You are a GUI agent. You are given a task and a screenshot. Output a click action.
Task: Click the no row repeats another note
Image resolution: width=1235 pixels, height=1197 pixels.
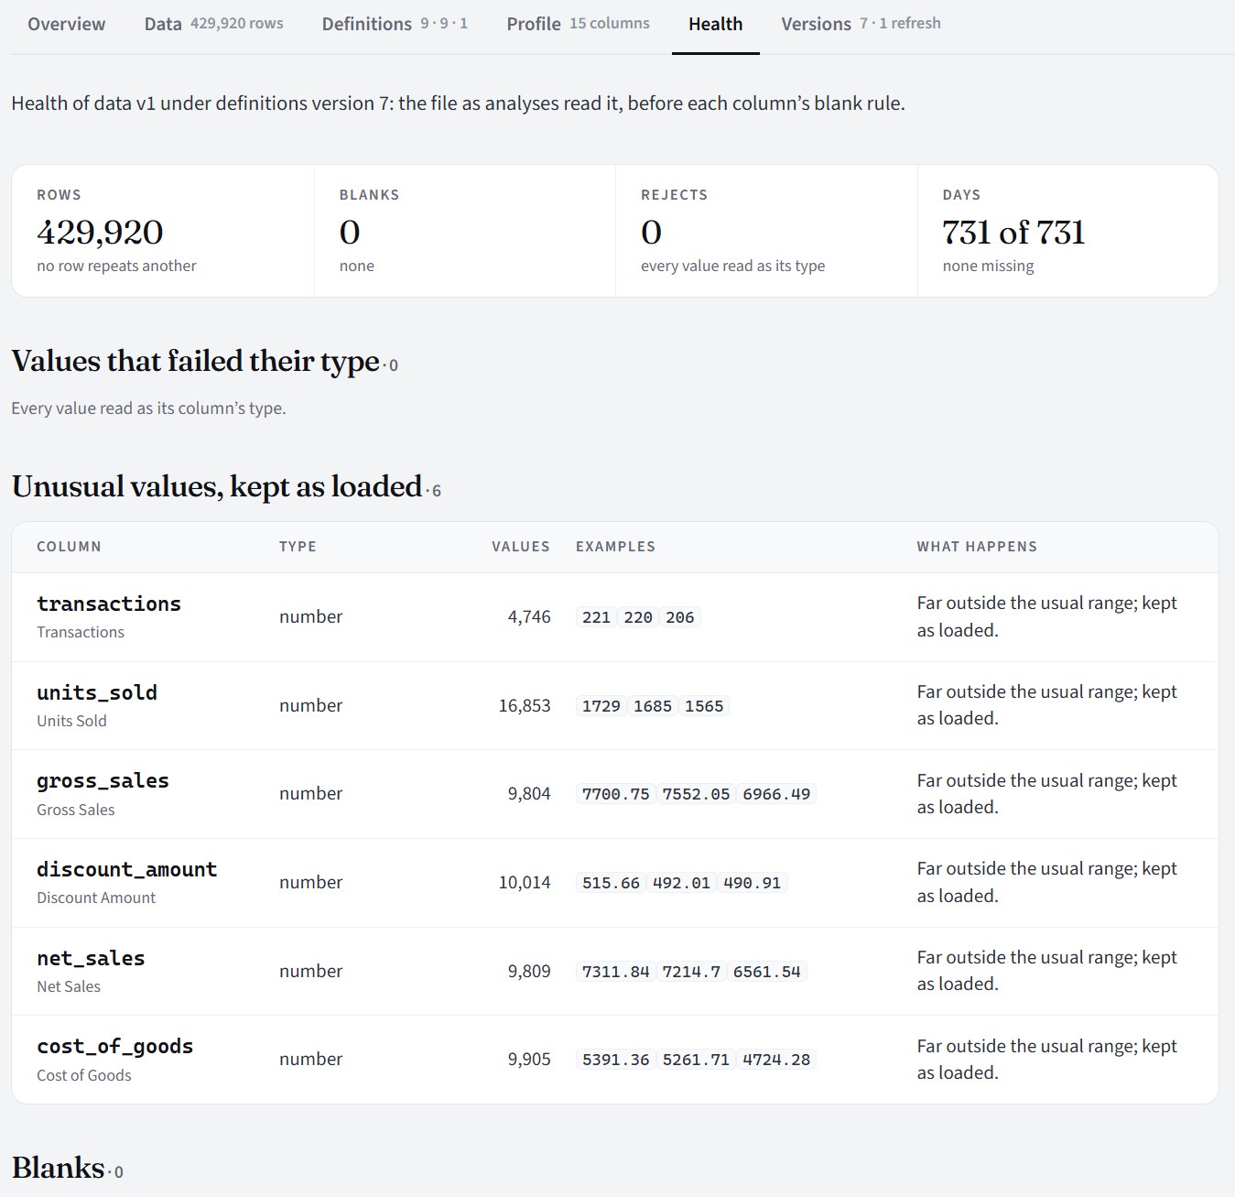click(x=116, y=266)
